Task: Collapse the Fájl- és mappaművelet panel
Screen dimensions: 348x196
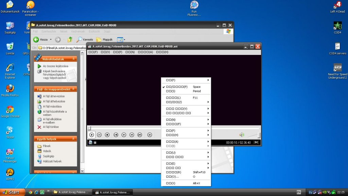Action: [x=73, y=89]
